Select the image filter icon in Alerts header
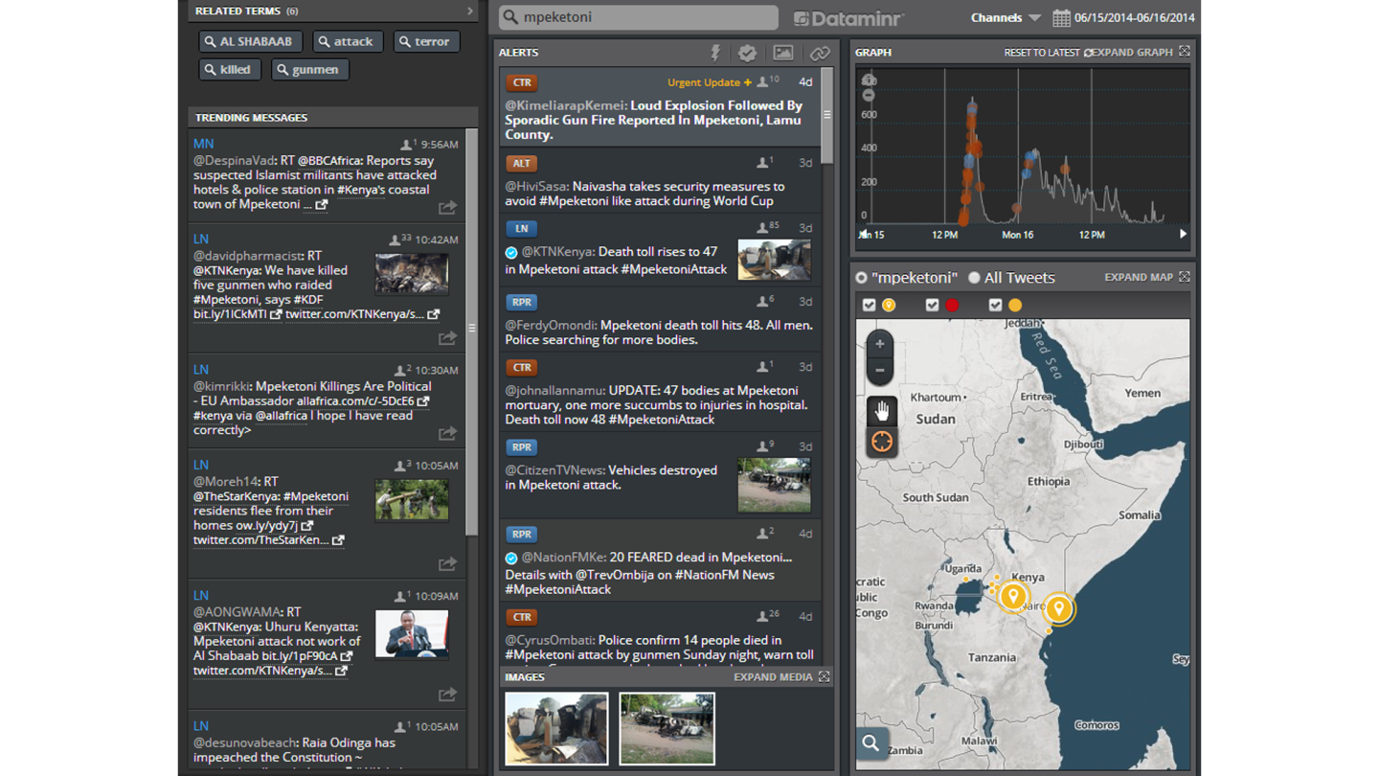This screenshot has height=776, width=1379. [783, 53]
